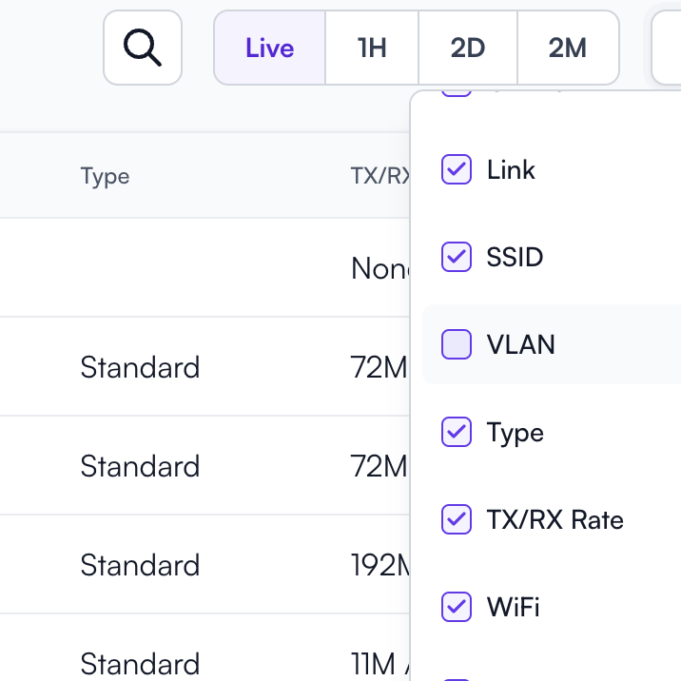Uncheck the Type column checkbox
This screenshot has width=681, height=681.
457,432
